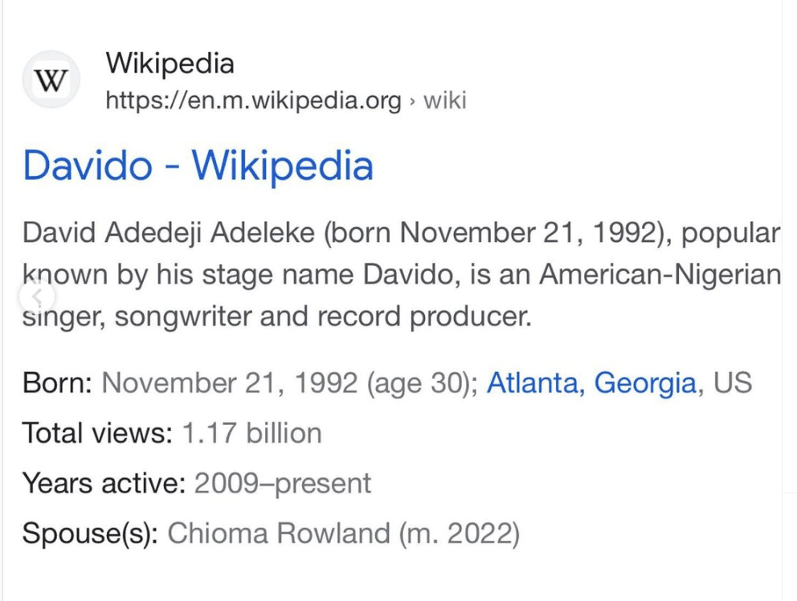This screenshot has height=601, width=797.
Task: Select the 2009–present value
Action: [283, 484]
